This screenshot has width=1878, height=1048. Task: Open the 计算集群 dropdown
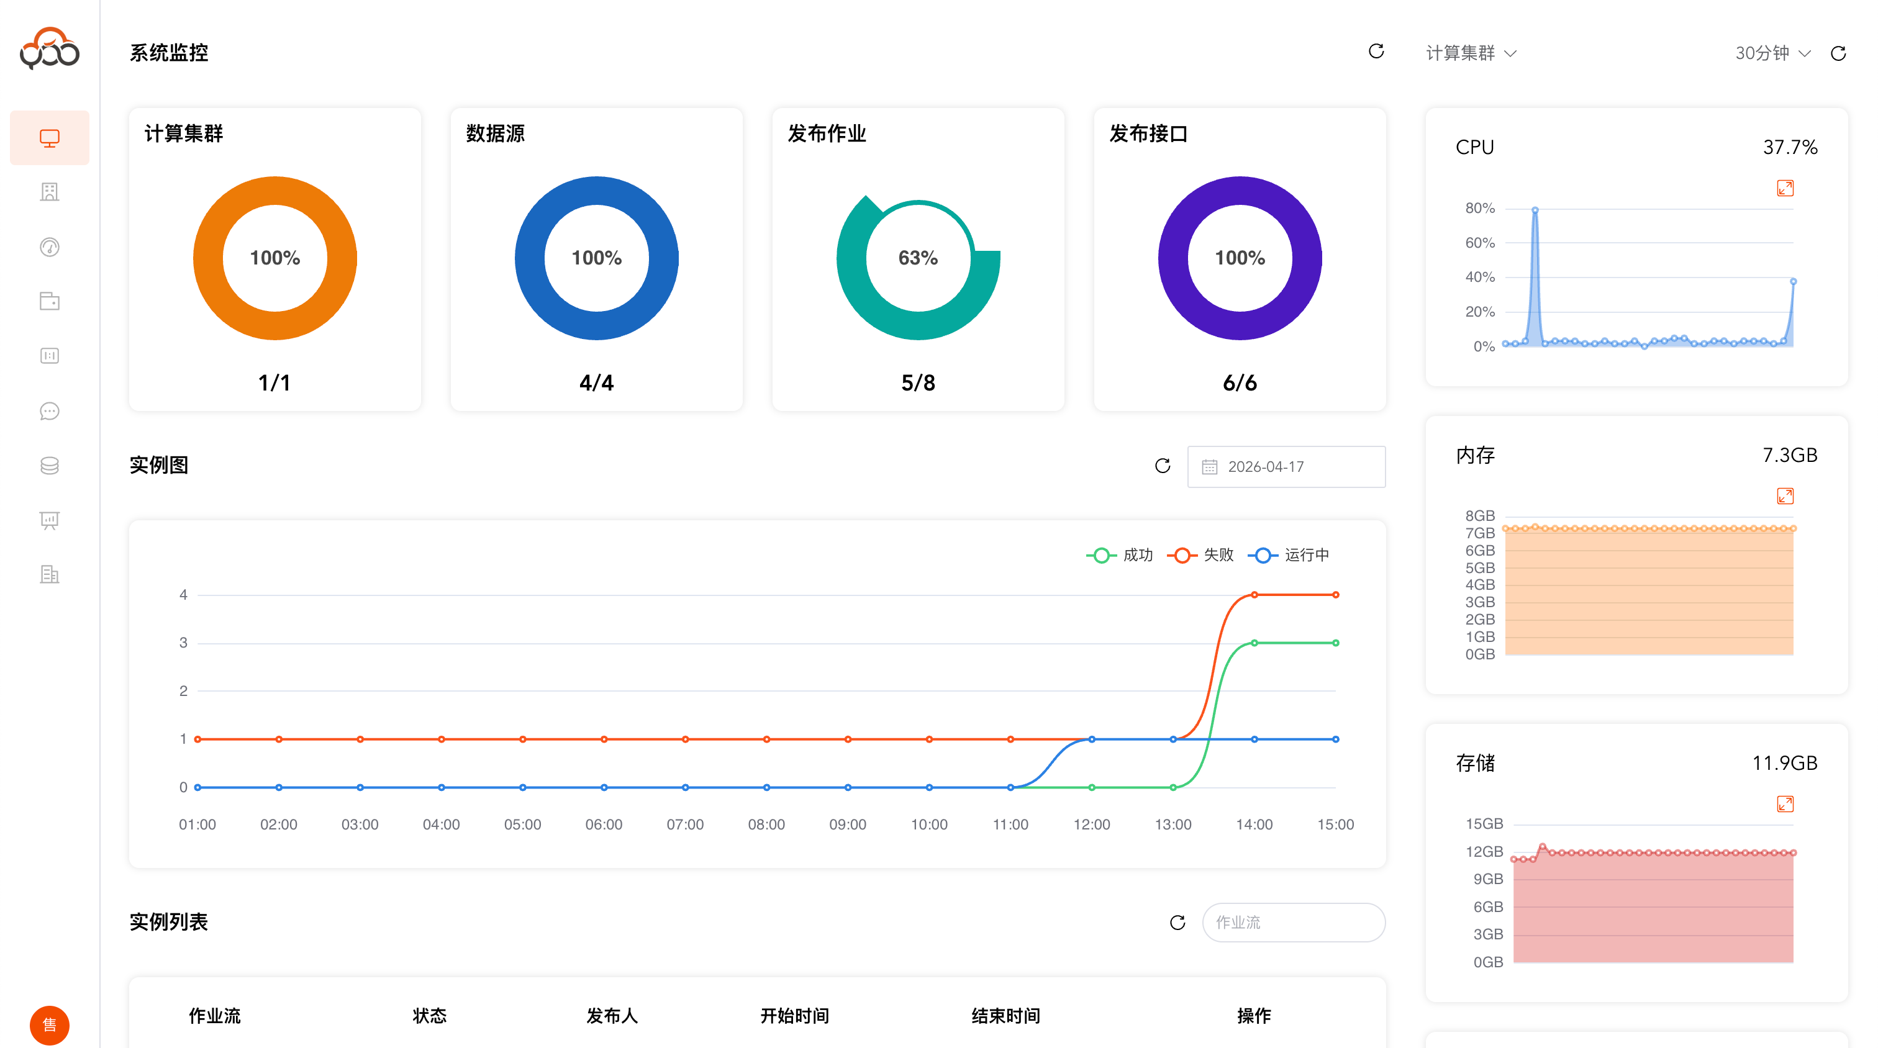[x=1471, y=53]
